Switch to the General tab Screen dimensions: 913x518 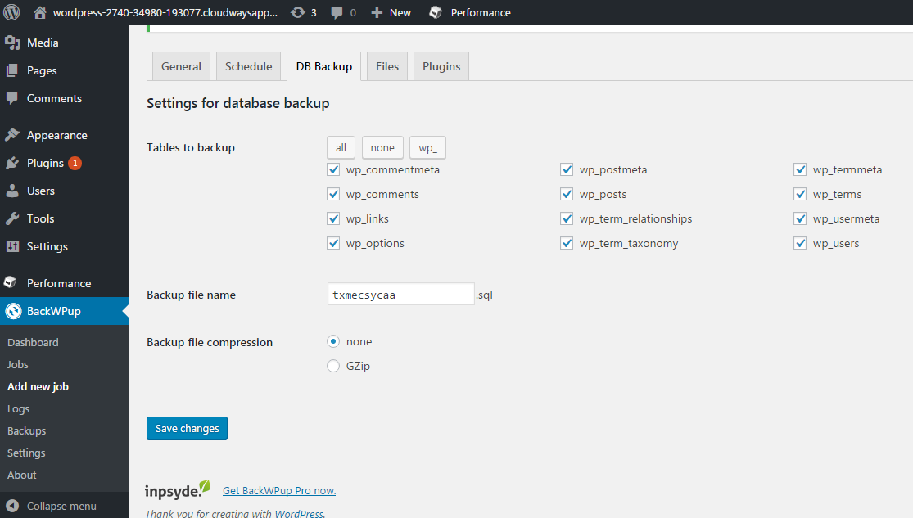point(181,66)
